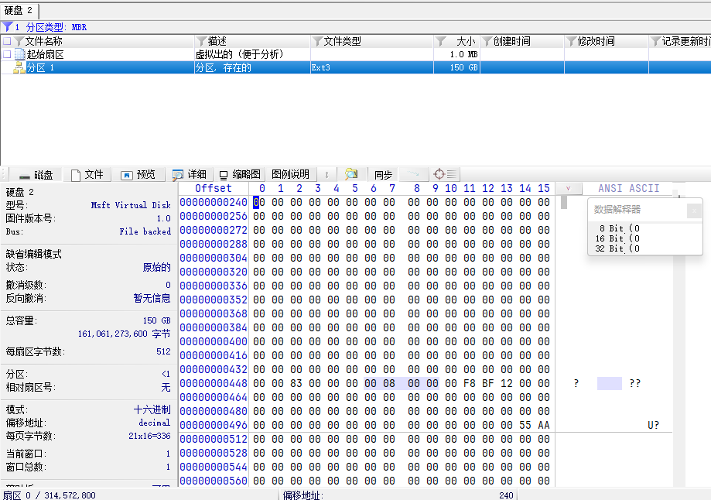Open the filter funnel on 大小 column
This screenshot has height=500, width=711.
pos(440,41)
